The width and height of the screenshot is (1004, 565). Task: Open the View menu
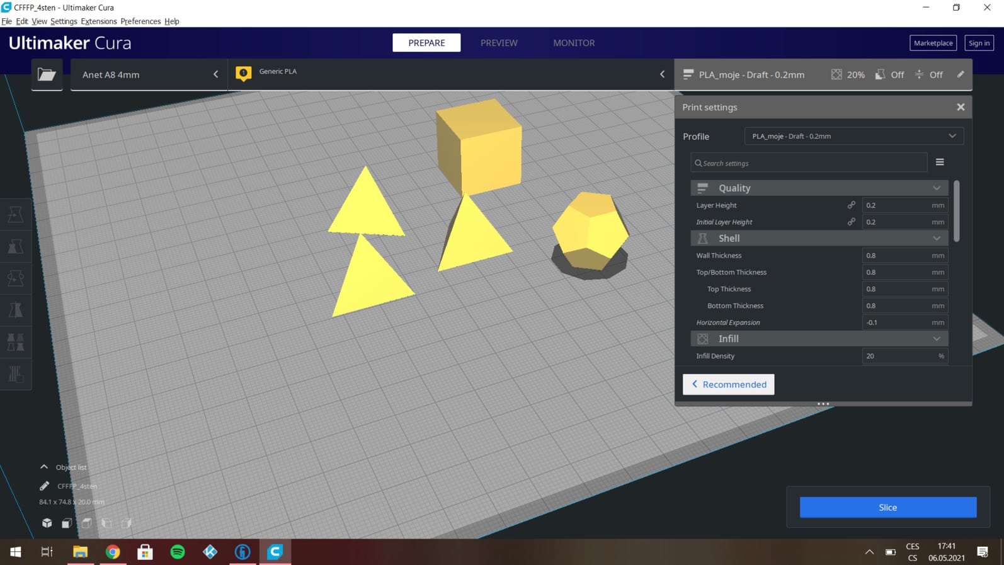39,21
